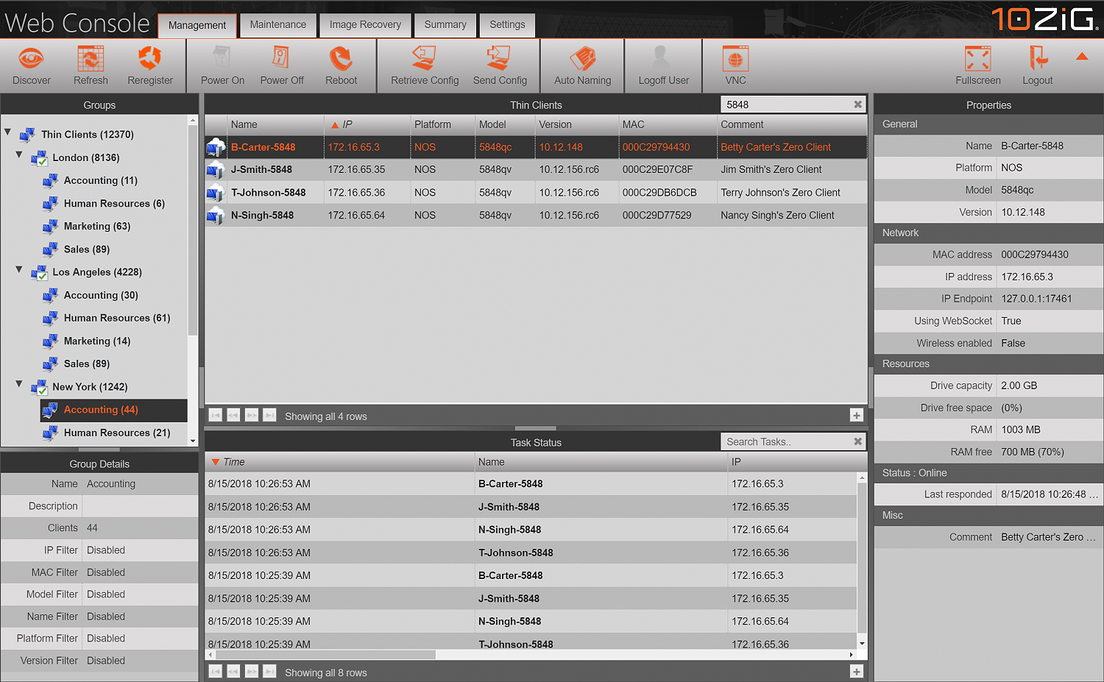Open the Image Recovery tab
This screenshot has height=682, width=1104.
click(365, 24)
